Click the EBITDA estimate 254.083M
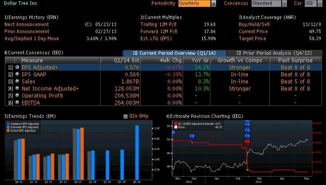Screen dimensions: 326x185 [127, 102]
